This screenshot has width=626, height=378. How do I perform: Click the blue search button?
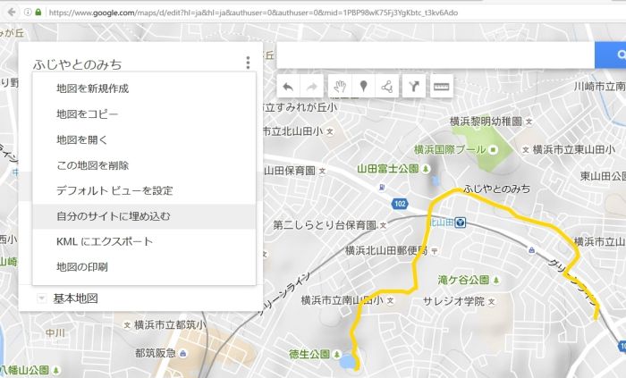click(611, 55)
